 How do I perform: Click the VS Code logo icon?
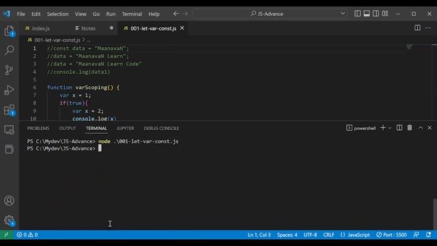7,14
